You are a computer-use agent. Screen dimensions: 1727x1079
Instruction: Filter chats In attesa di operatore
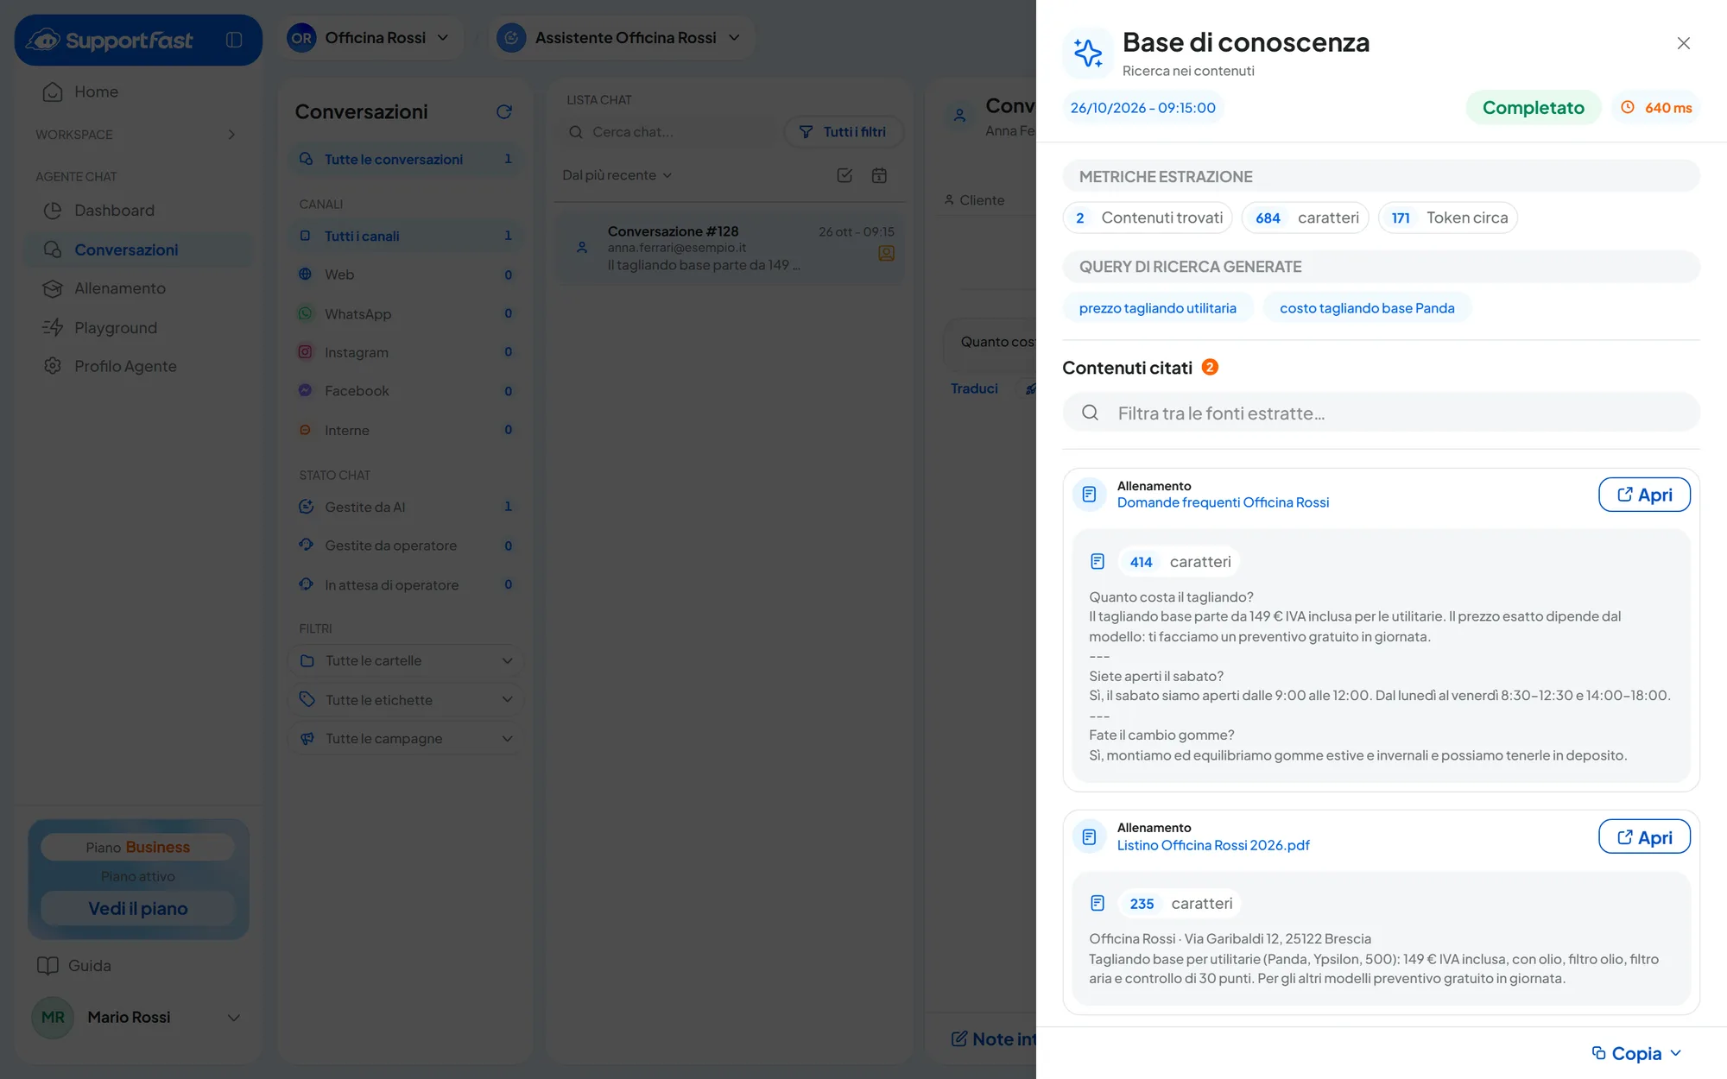tap(406, 584)
